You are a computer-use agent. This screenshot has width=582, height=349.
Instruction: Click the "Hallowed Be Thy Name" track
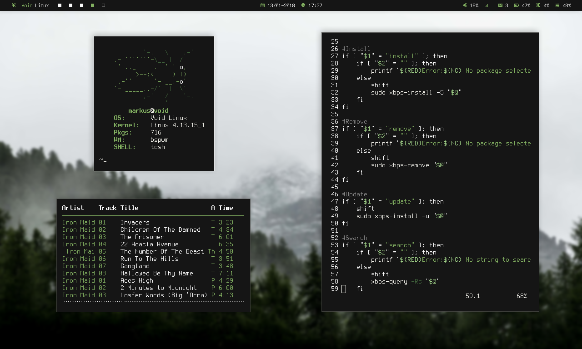(156, 273)
